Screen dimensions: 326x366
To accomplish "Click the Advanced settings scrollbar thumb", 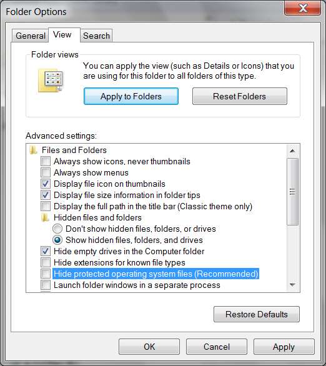I will 292,192.
